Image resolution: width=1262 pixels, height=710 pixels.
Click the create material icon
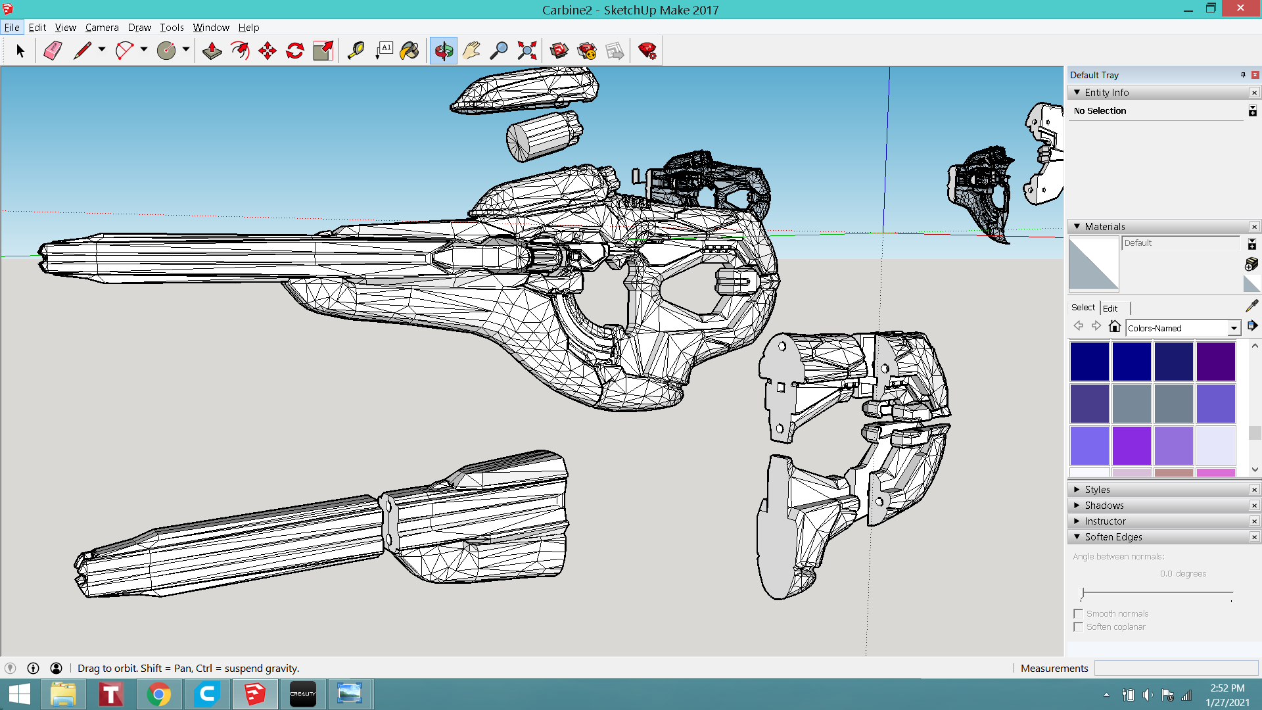(x=1251, y=264)
